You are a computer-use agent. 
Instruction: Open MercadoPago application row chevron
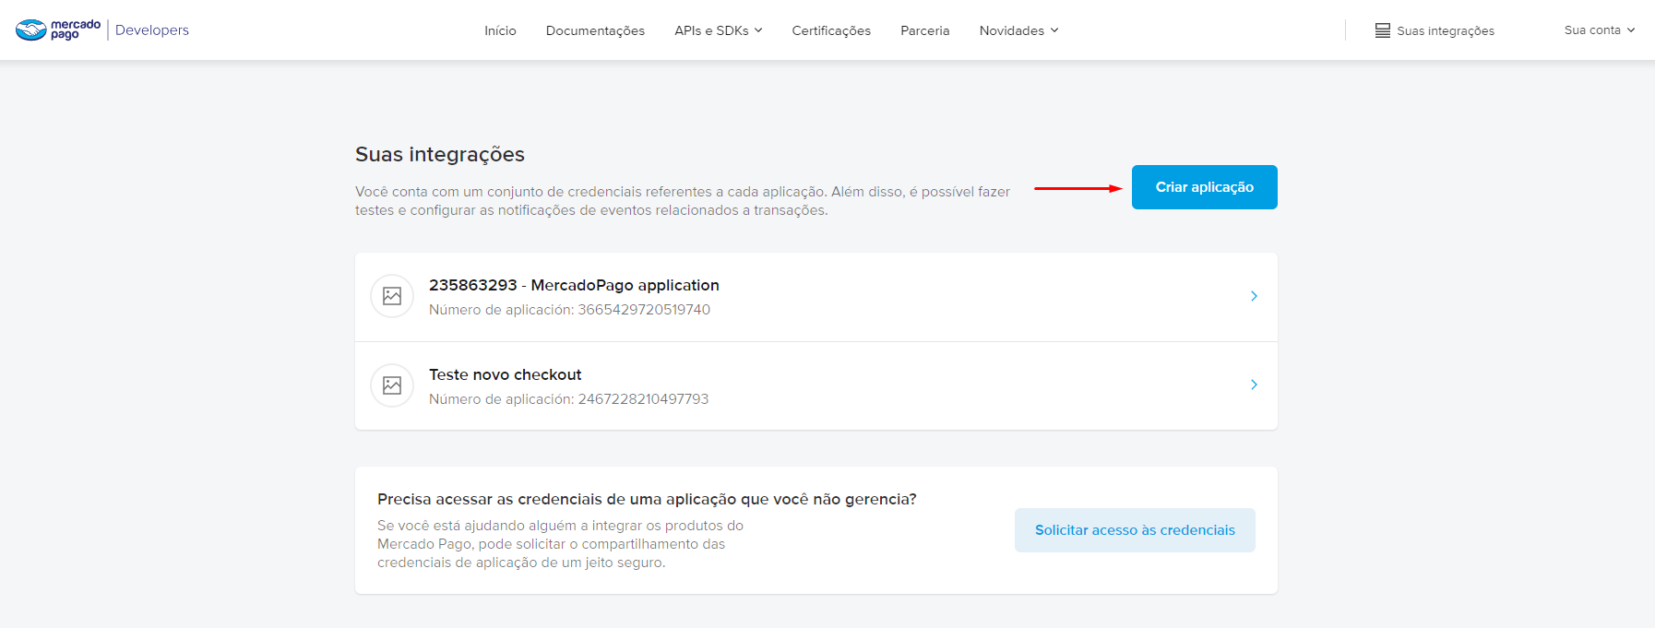[1254, 296]
